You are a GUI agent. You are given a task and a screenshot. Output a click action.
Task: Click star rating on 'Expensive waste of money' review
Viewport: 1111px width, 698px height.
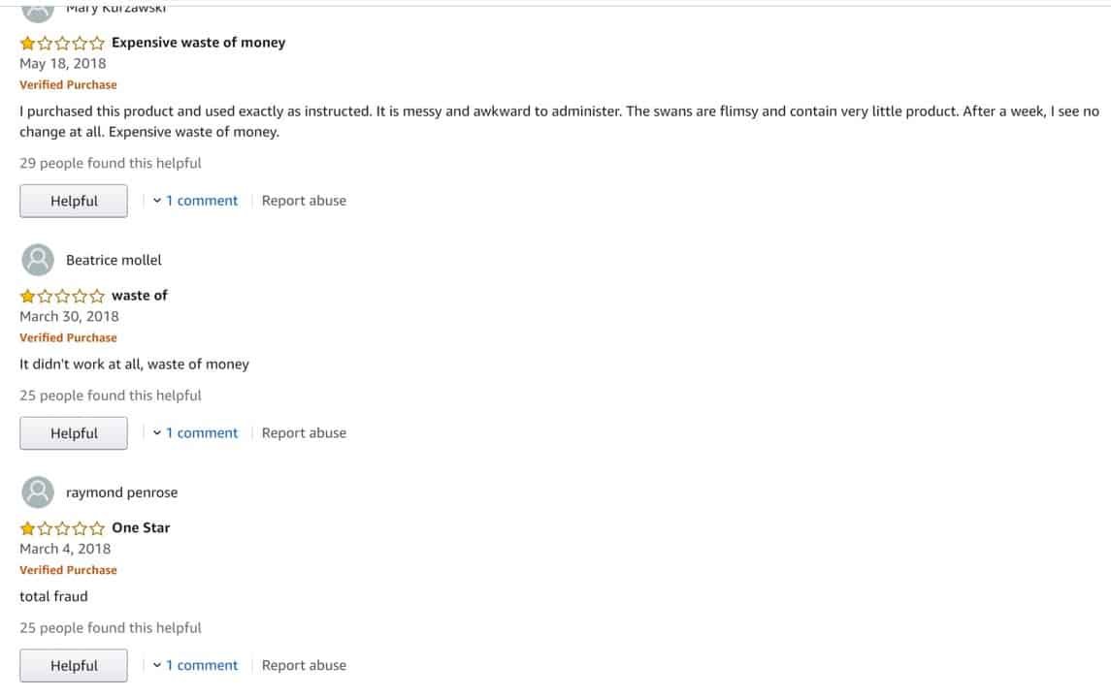62,43
